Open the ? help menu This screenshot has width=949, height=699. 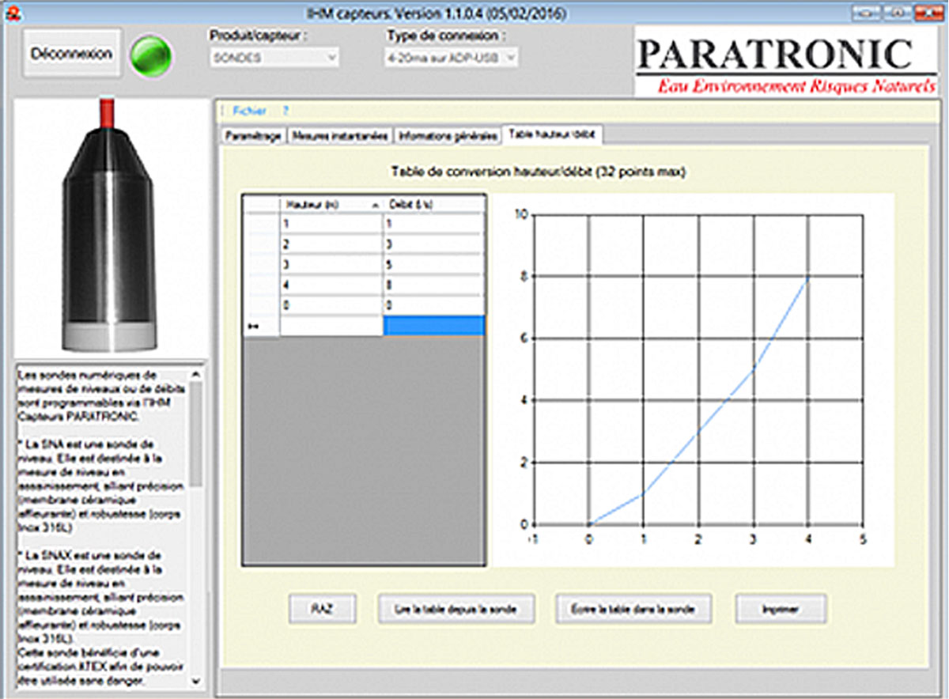286,111
